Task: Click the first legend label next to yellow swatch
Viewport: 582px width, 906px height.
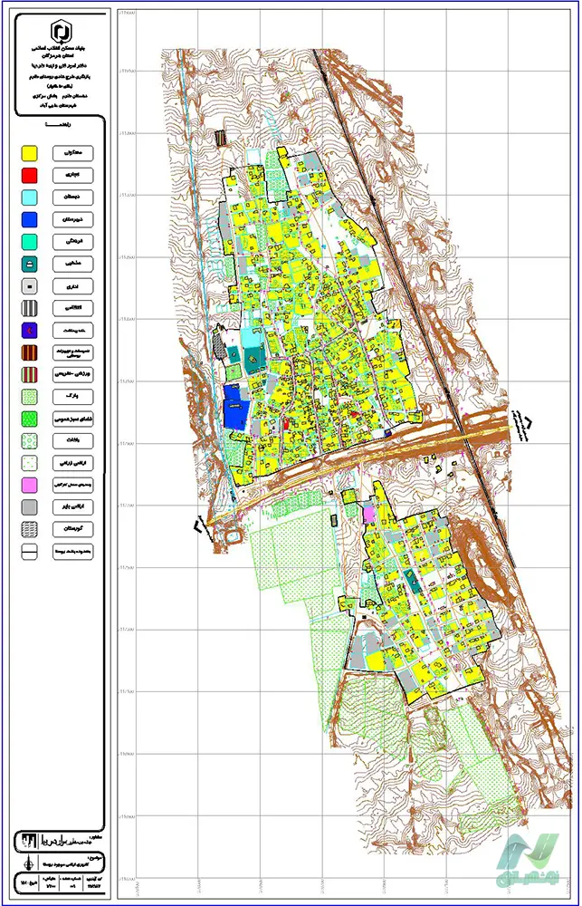Action: [x=73, y=153]
